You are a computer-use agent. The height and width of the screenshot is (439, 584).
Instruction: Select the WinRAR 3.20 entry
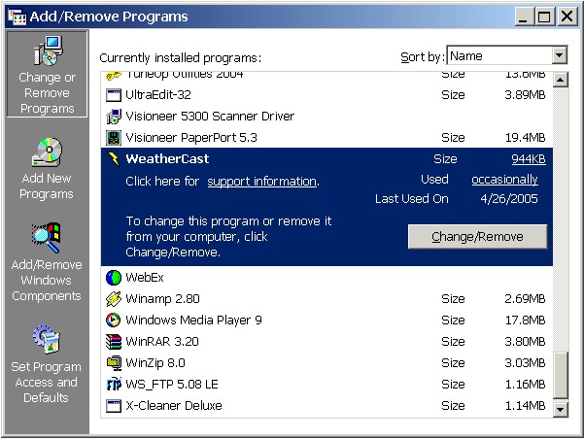(326, 342)
